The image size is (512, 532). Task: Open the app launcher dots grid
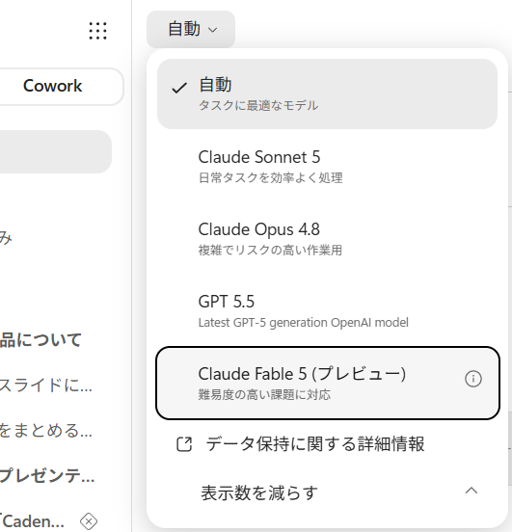(97, 31)
